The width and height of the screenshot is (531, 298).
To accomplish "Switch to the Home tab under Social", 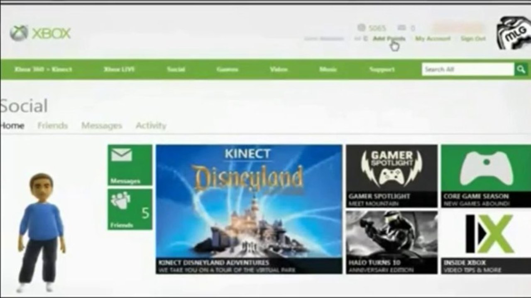I will click(12, 125).
